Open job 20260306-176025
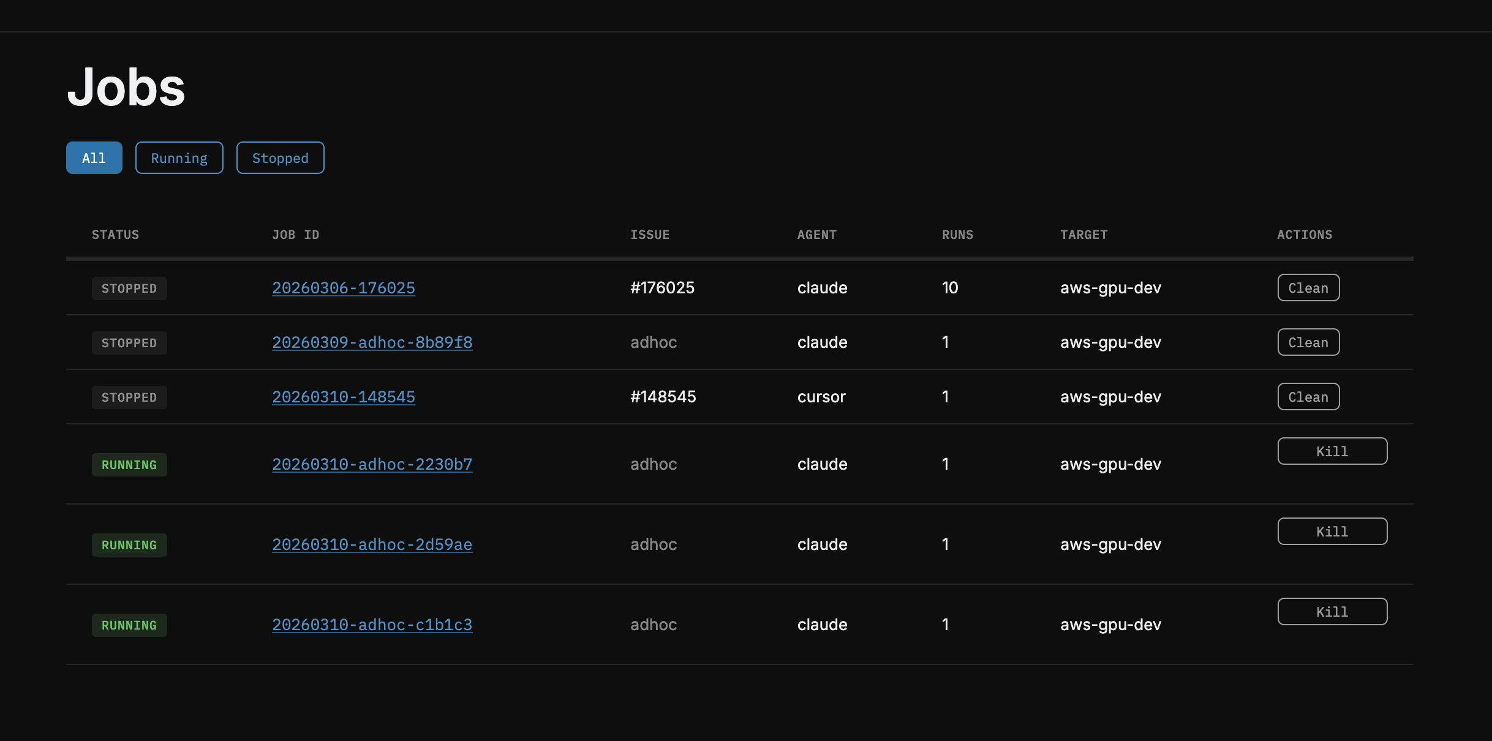1492x741 pixels. tap(343, 288)
